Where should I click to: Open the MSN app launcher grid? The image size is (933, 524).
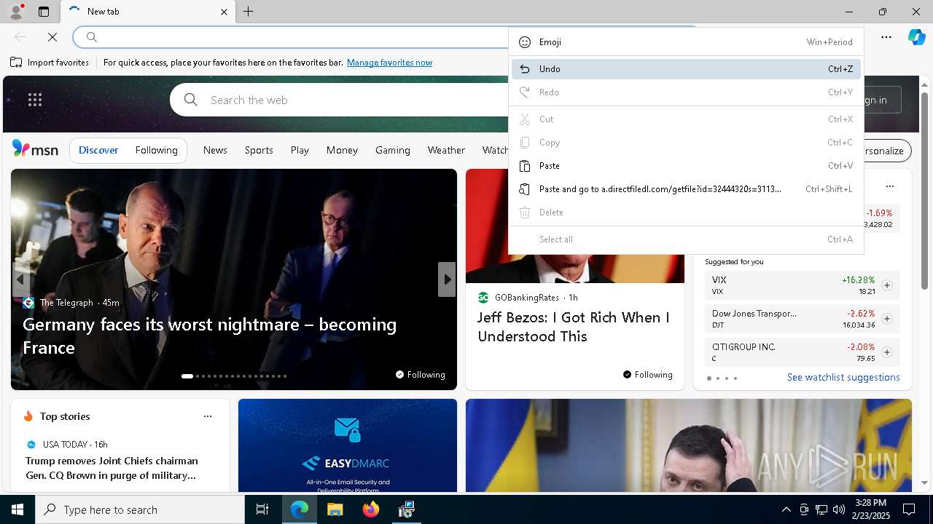(x=35, y=100)
